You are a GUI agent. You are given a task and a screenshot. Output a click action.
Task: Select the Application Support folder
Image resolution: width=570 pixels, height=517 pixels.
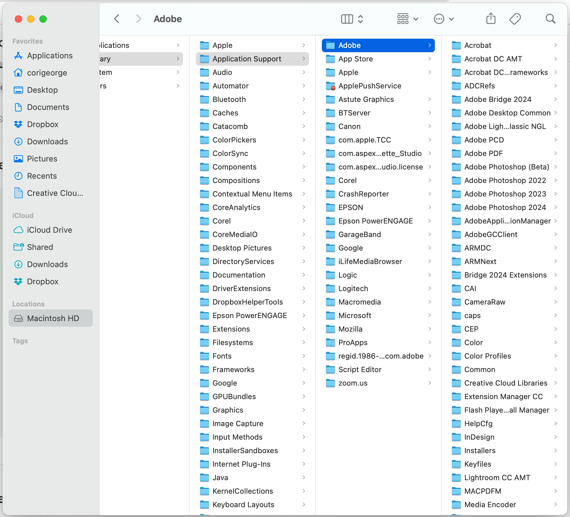tap(252, 59)
